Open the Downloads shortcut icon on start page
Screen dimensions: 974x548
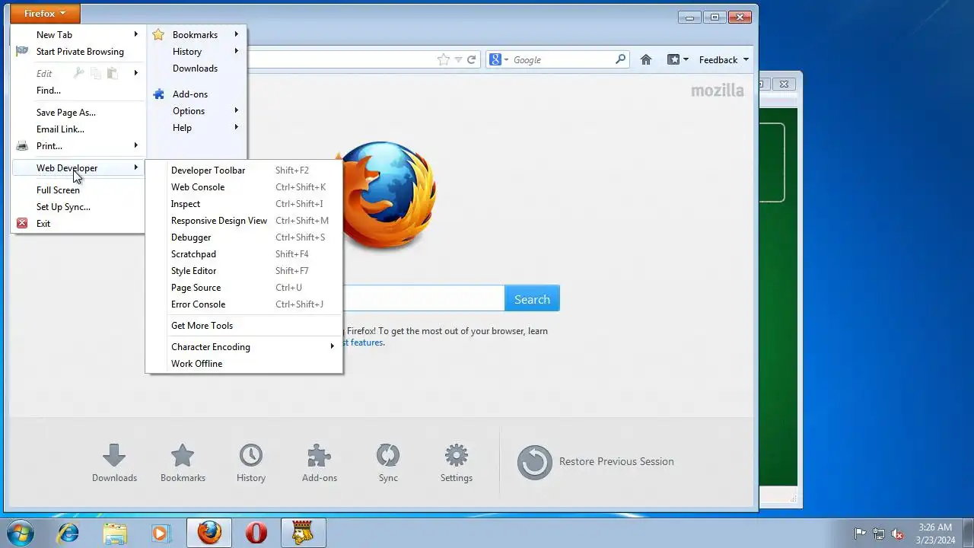click(x=114, y=456)
